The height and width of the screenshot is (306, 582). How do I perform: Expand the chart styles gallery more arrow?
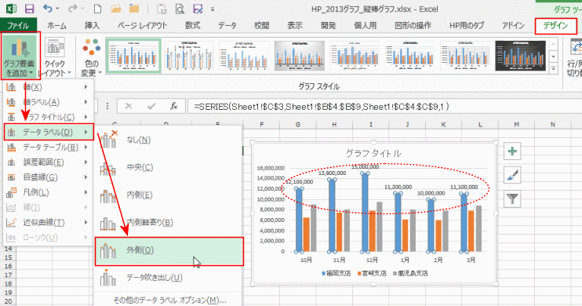click(x=554, y=69)
